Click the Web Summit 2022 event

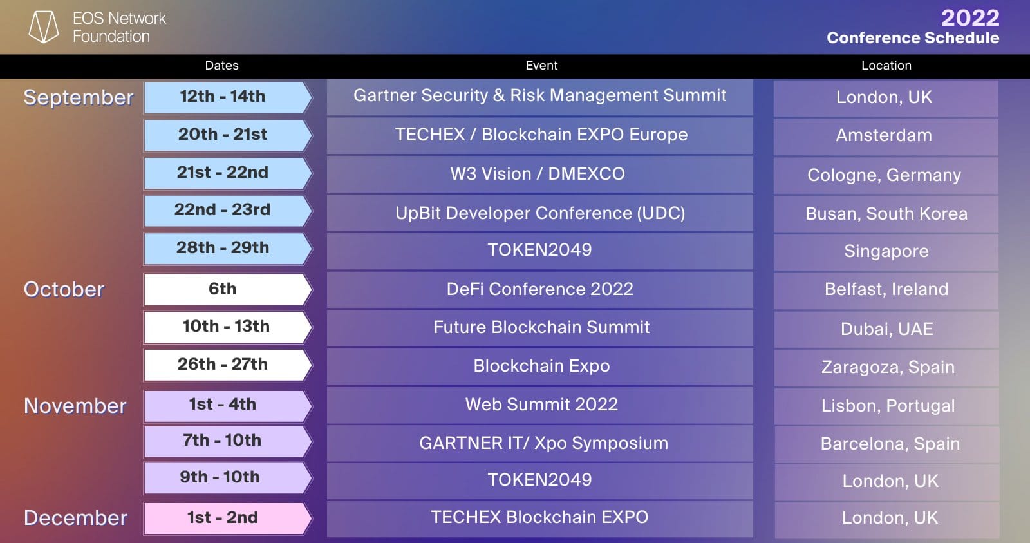(539, 405)
